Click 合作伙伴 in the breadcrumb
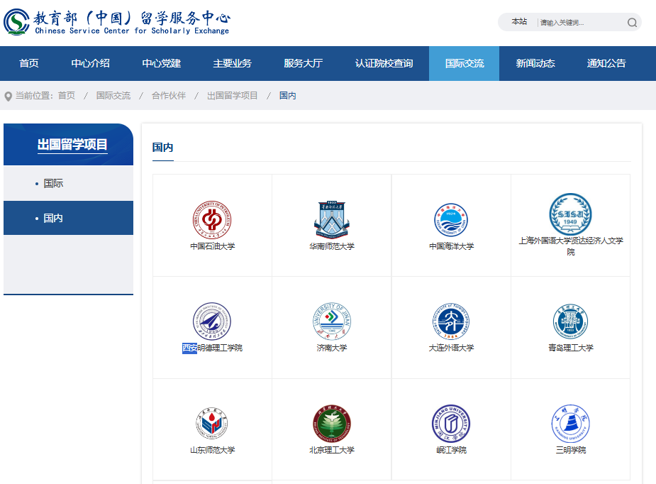This screenshot has height=484, width=656. pos(169,96)
